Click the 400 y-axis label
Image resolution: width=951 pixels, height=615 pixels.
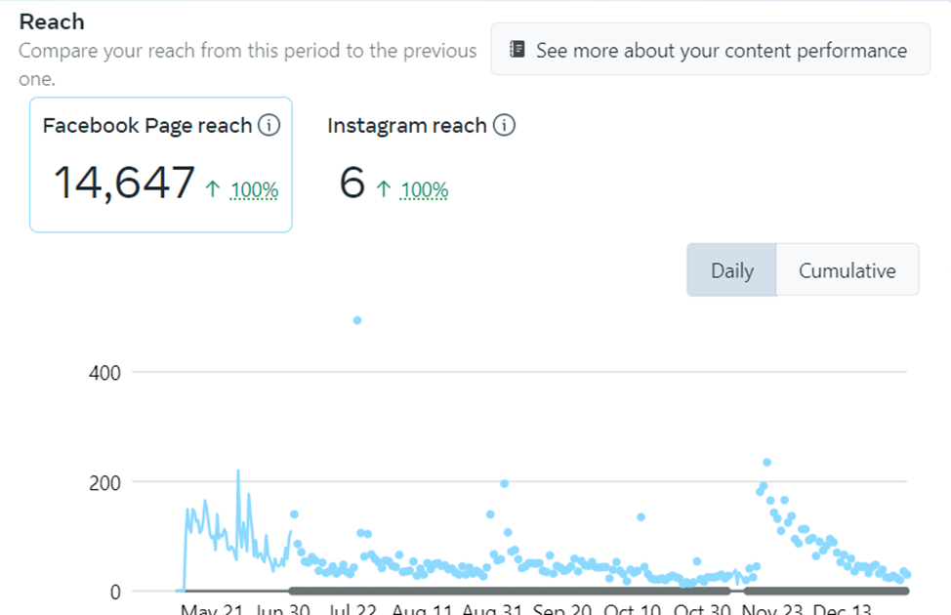tap(105, 373)
